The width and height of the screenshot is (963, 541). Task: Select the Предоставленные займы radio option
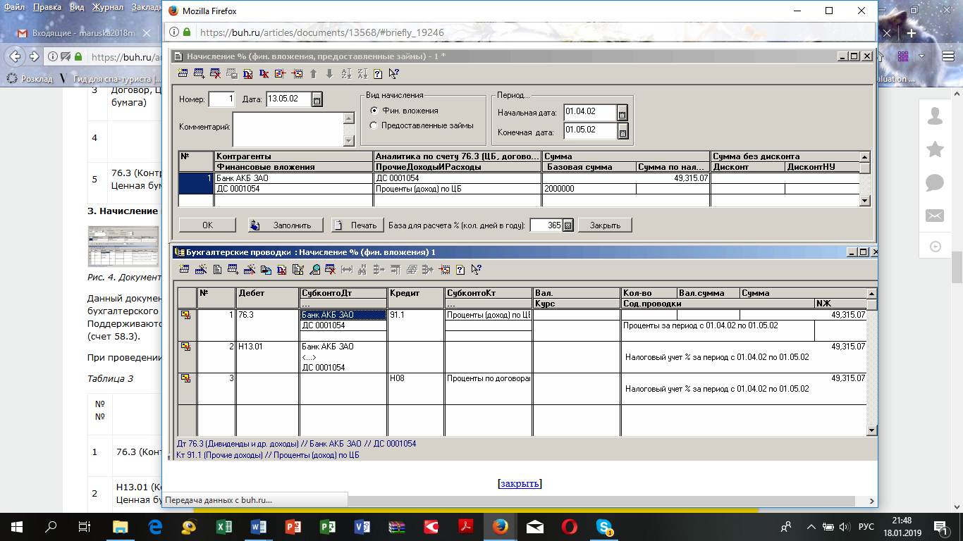(x=374, y=125)
